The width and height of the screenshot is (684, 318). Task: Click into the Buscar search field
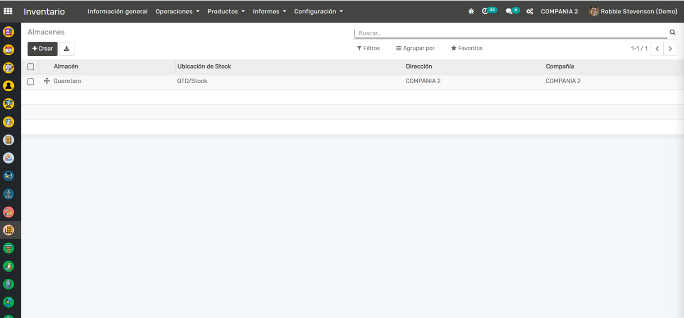tap(509, 33)
